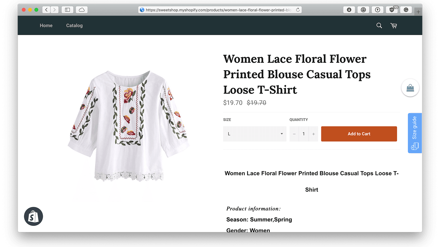Increase quantity with the plus button
The width and height of the screenshot is (440, 247).
pyautogui.click(x=313, y=134)
